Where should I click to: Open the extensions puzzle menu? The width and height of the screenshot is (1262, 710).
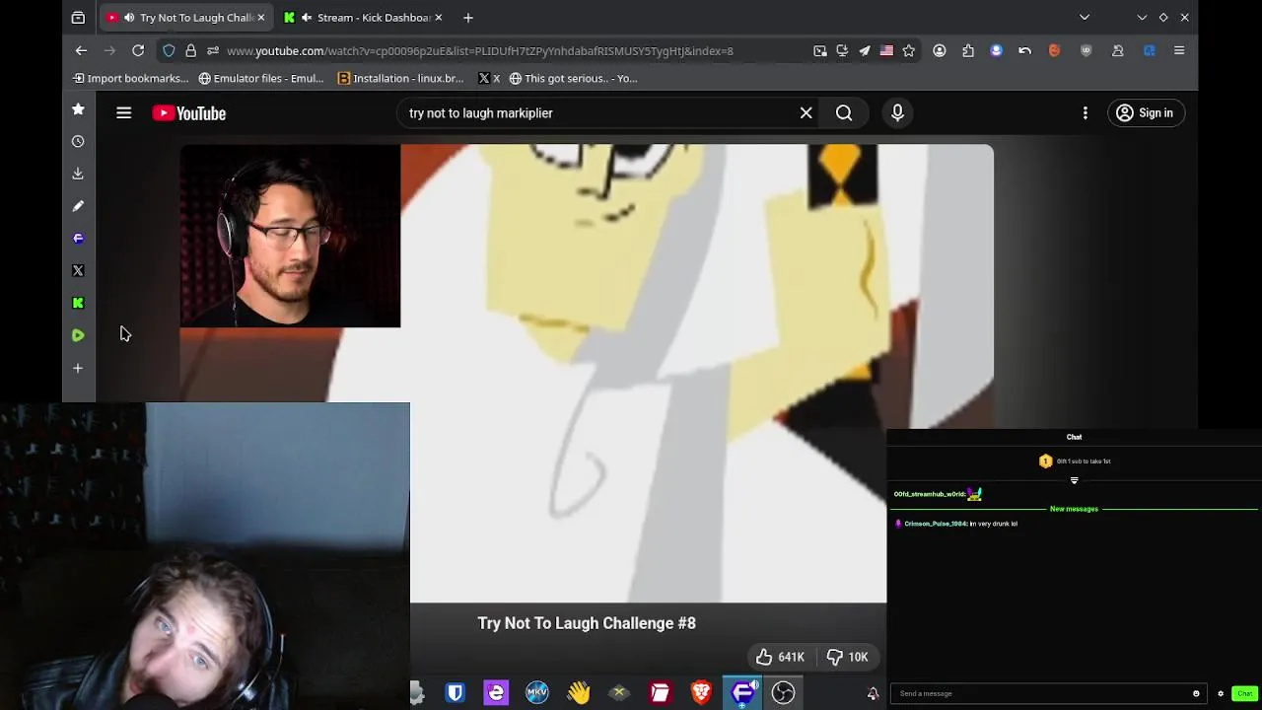coord(968,50)
